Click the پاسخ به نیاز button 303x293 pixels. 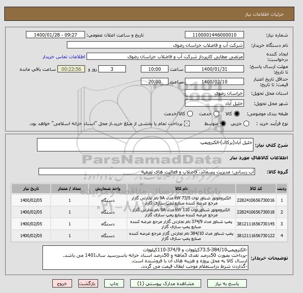coord(227,284)
